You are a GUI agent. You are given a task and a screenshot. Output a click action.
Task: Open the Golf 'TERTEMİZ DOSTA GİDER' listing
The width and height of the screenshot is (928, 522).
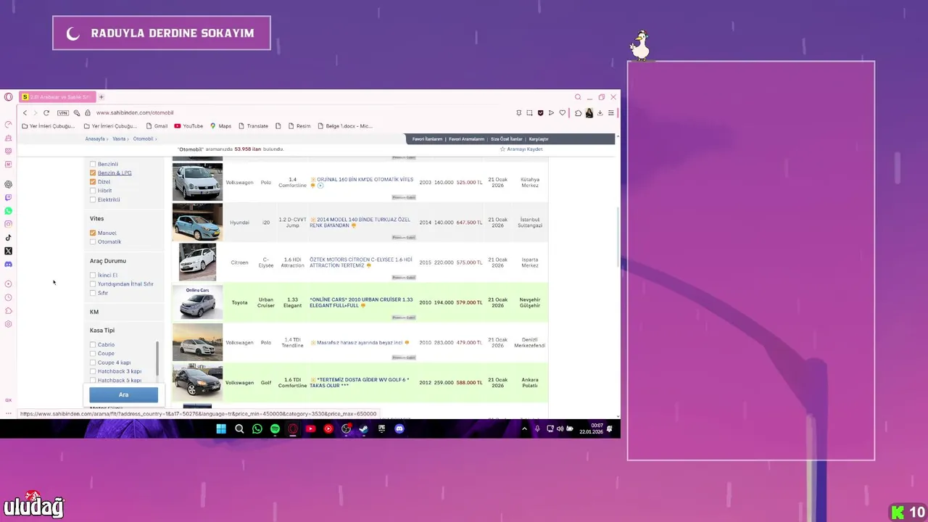coord(360,383)
